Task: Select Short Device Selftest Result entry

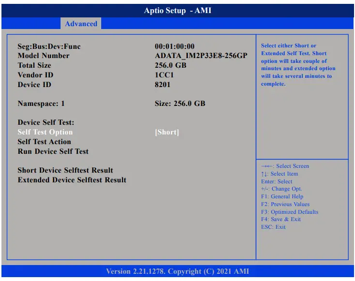Action: tap(65, 170)
